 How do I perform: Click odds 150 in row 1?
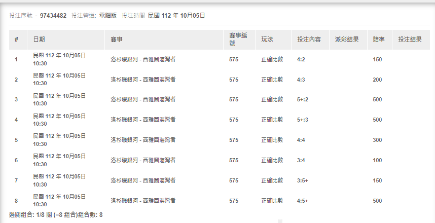point(377,59)
